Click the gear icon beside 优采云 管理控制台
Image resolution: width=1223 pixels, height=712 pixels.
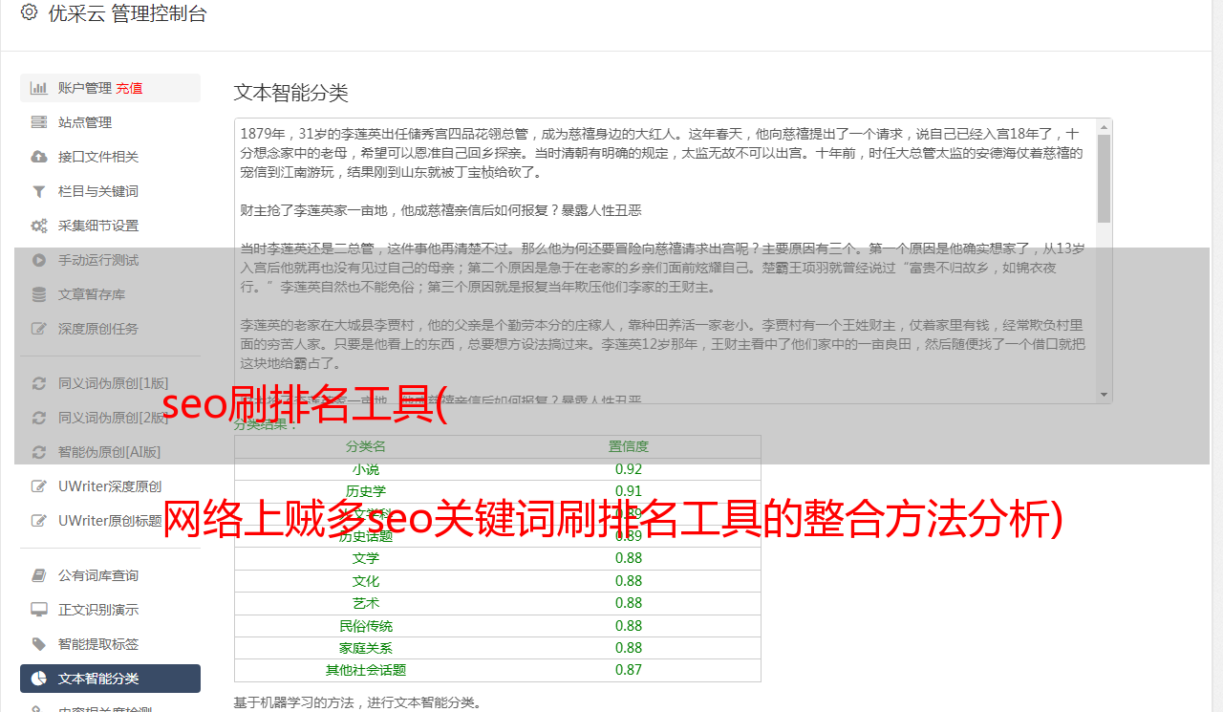(29, 12)
